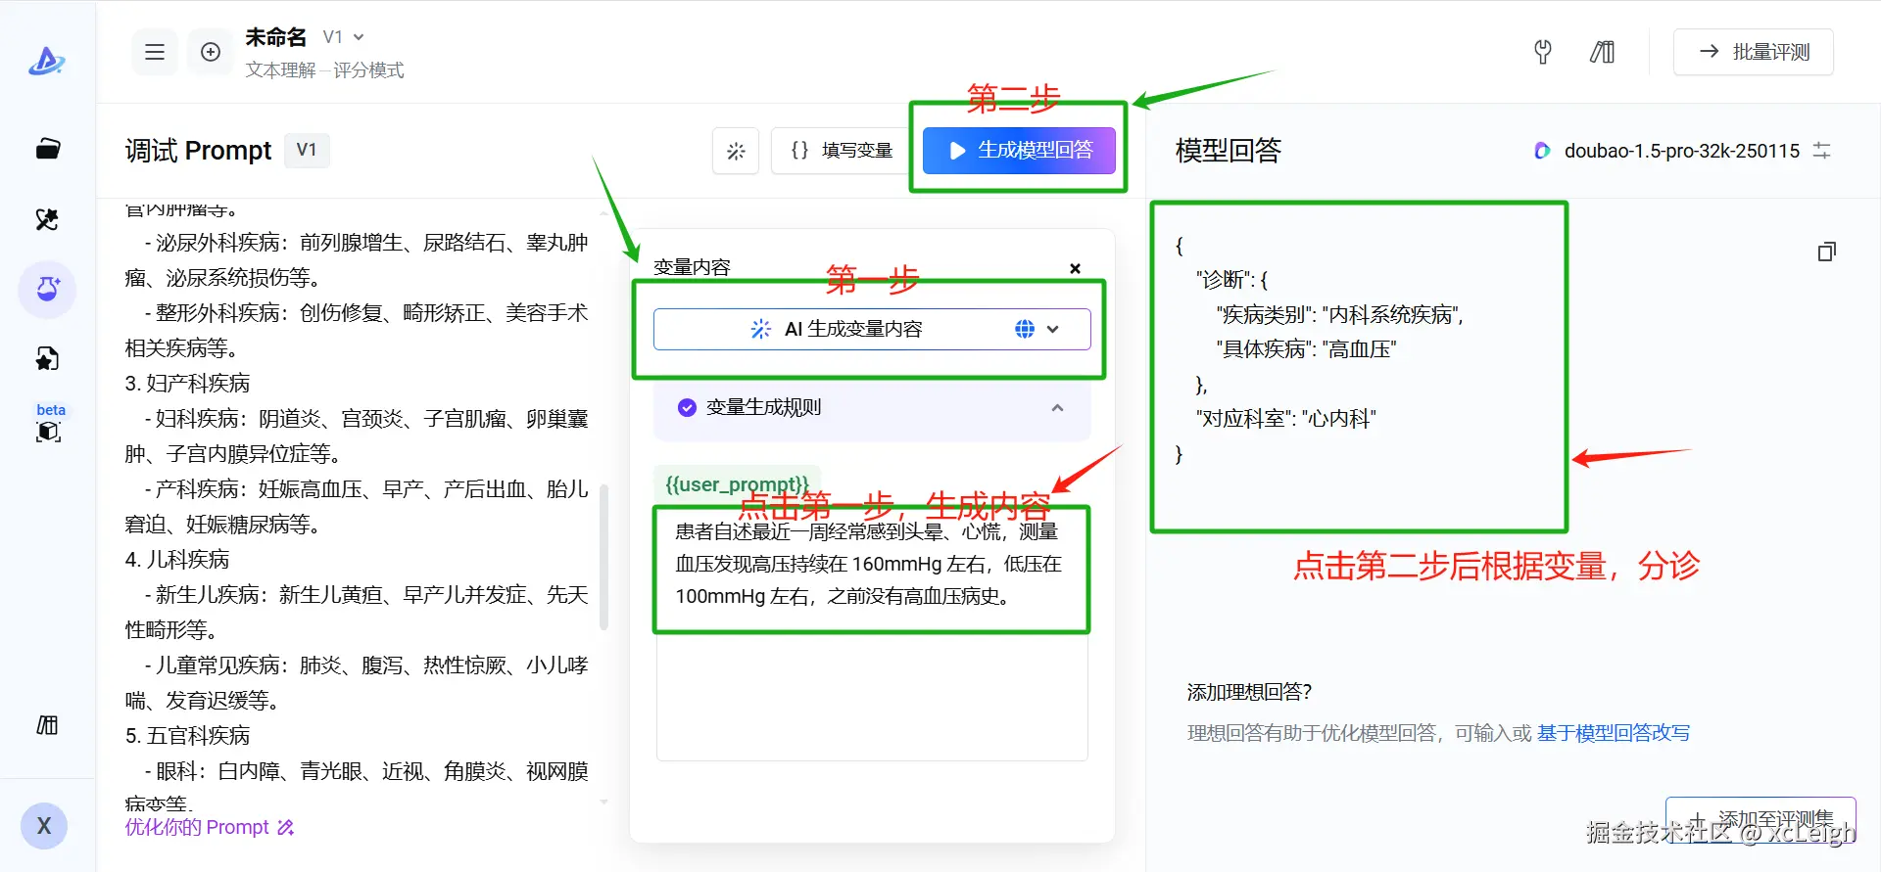This screenshot has height=872, width=1881.
Task: Click the prompt editor scrollbar
Action: tap(603, 558)
